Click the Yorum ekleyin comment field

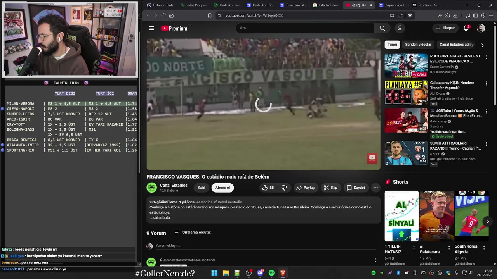[x=266, y=246]
